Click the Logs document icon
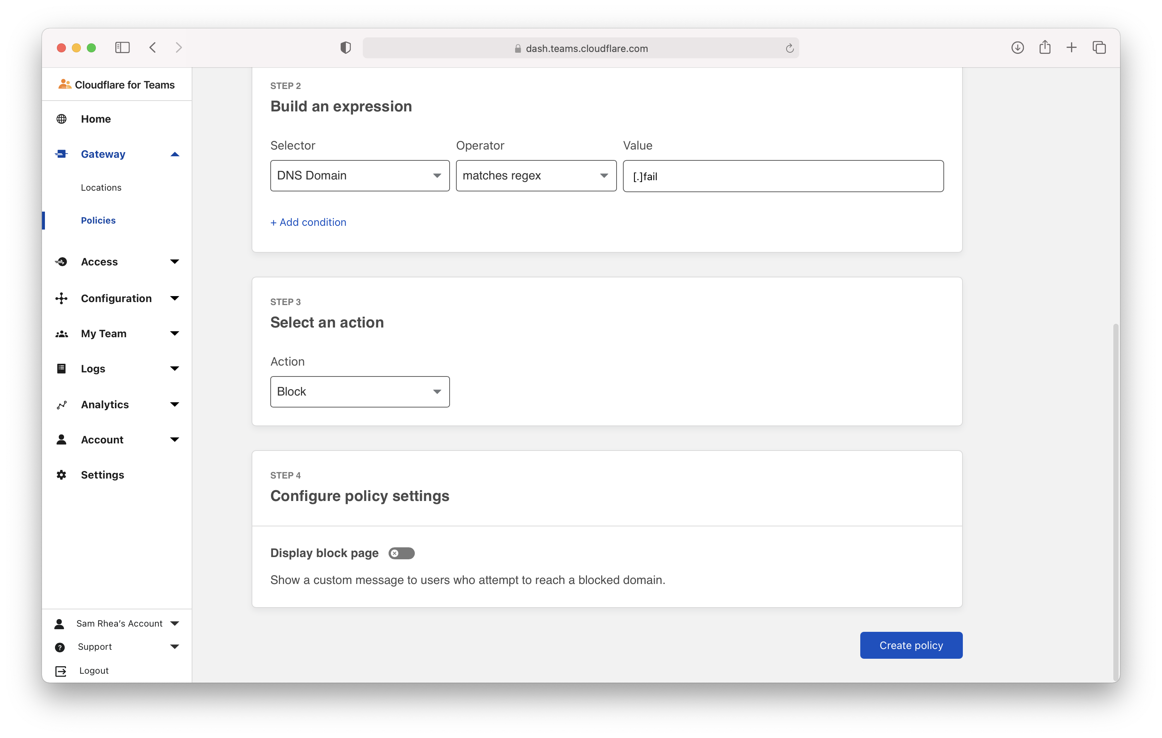 61,369
